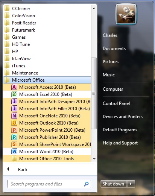Click the HD Tune folder icon
The image size is (155, 196).
(x=7, y=44)
